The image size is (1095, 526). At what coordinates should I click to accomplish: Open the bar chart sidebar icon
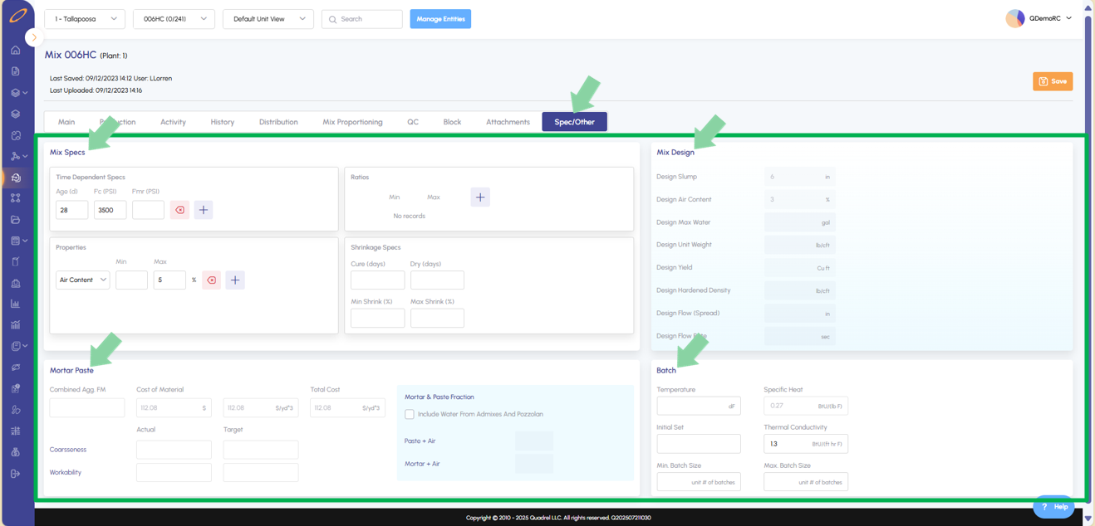coord(16,304)
